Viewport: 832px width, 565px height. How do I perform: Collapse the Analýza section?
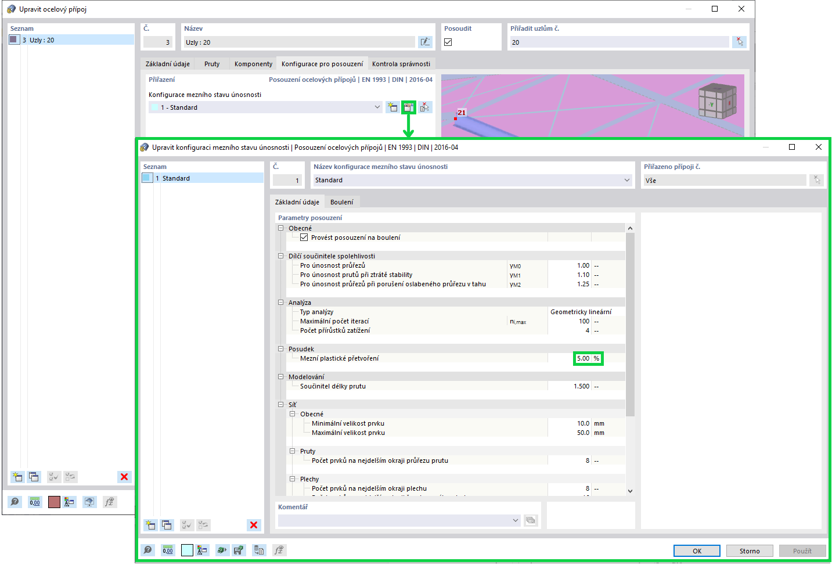(x=281, y=303)
